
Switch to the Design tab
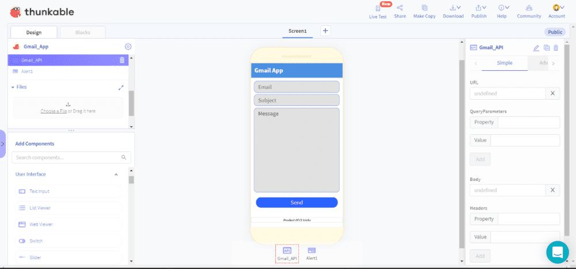point(34,32)
